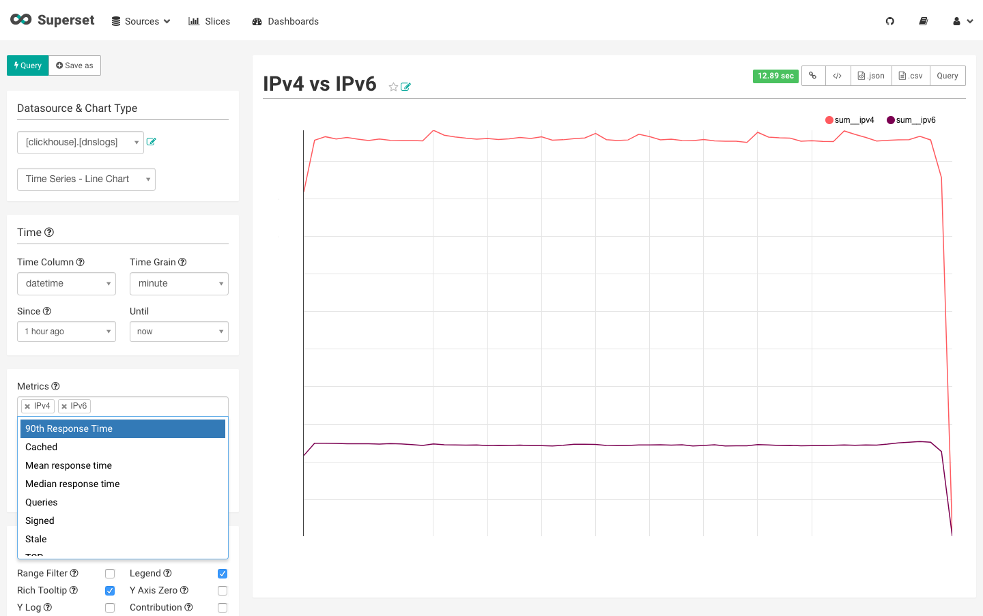Open the documentation book icon
Image resolution: width=983 pixels, height=616 pixels.
(x=923, y=21)
